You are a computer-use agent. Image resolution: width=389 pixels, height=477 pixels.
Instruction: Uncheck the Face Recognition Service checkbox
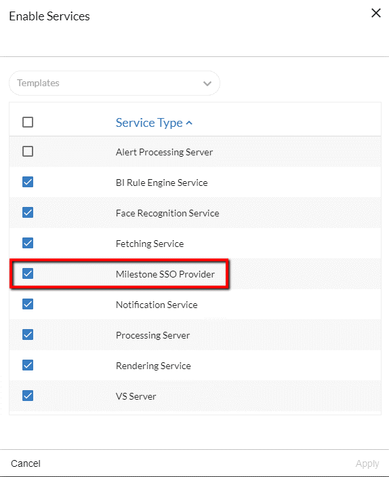click(x=28, y=212)
